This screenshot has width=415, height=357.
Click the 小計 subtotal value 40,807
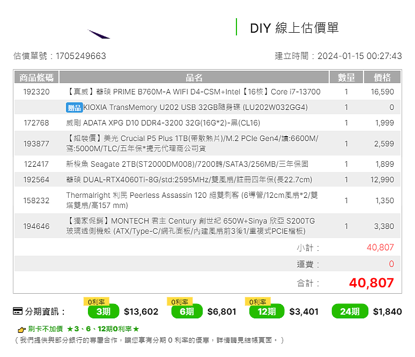point(380,248)
